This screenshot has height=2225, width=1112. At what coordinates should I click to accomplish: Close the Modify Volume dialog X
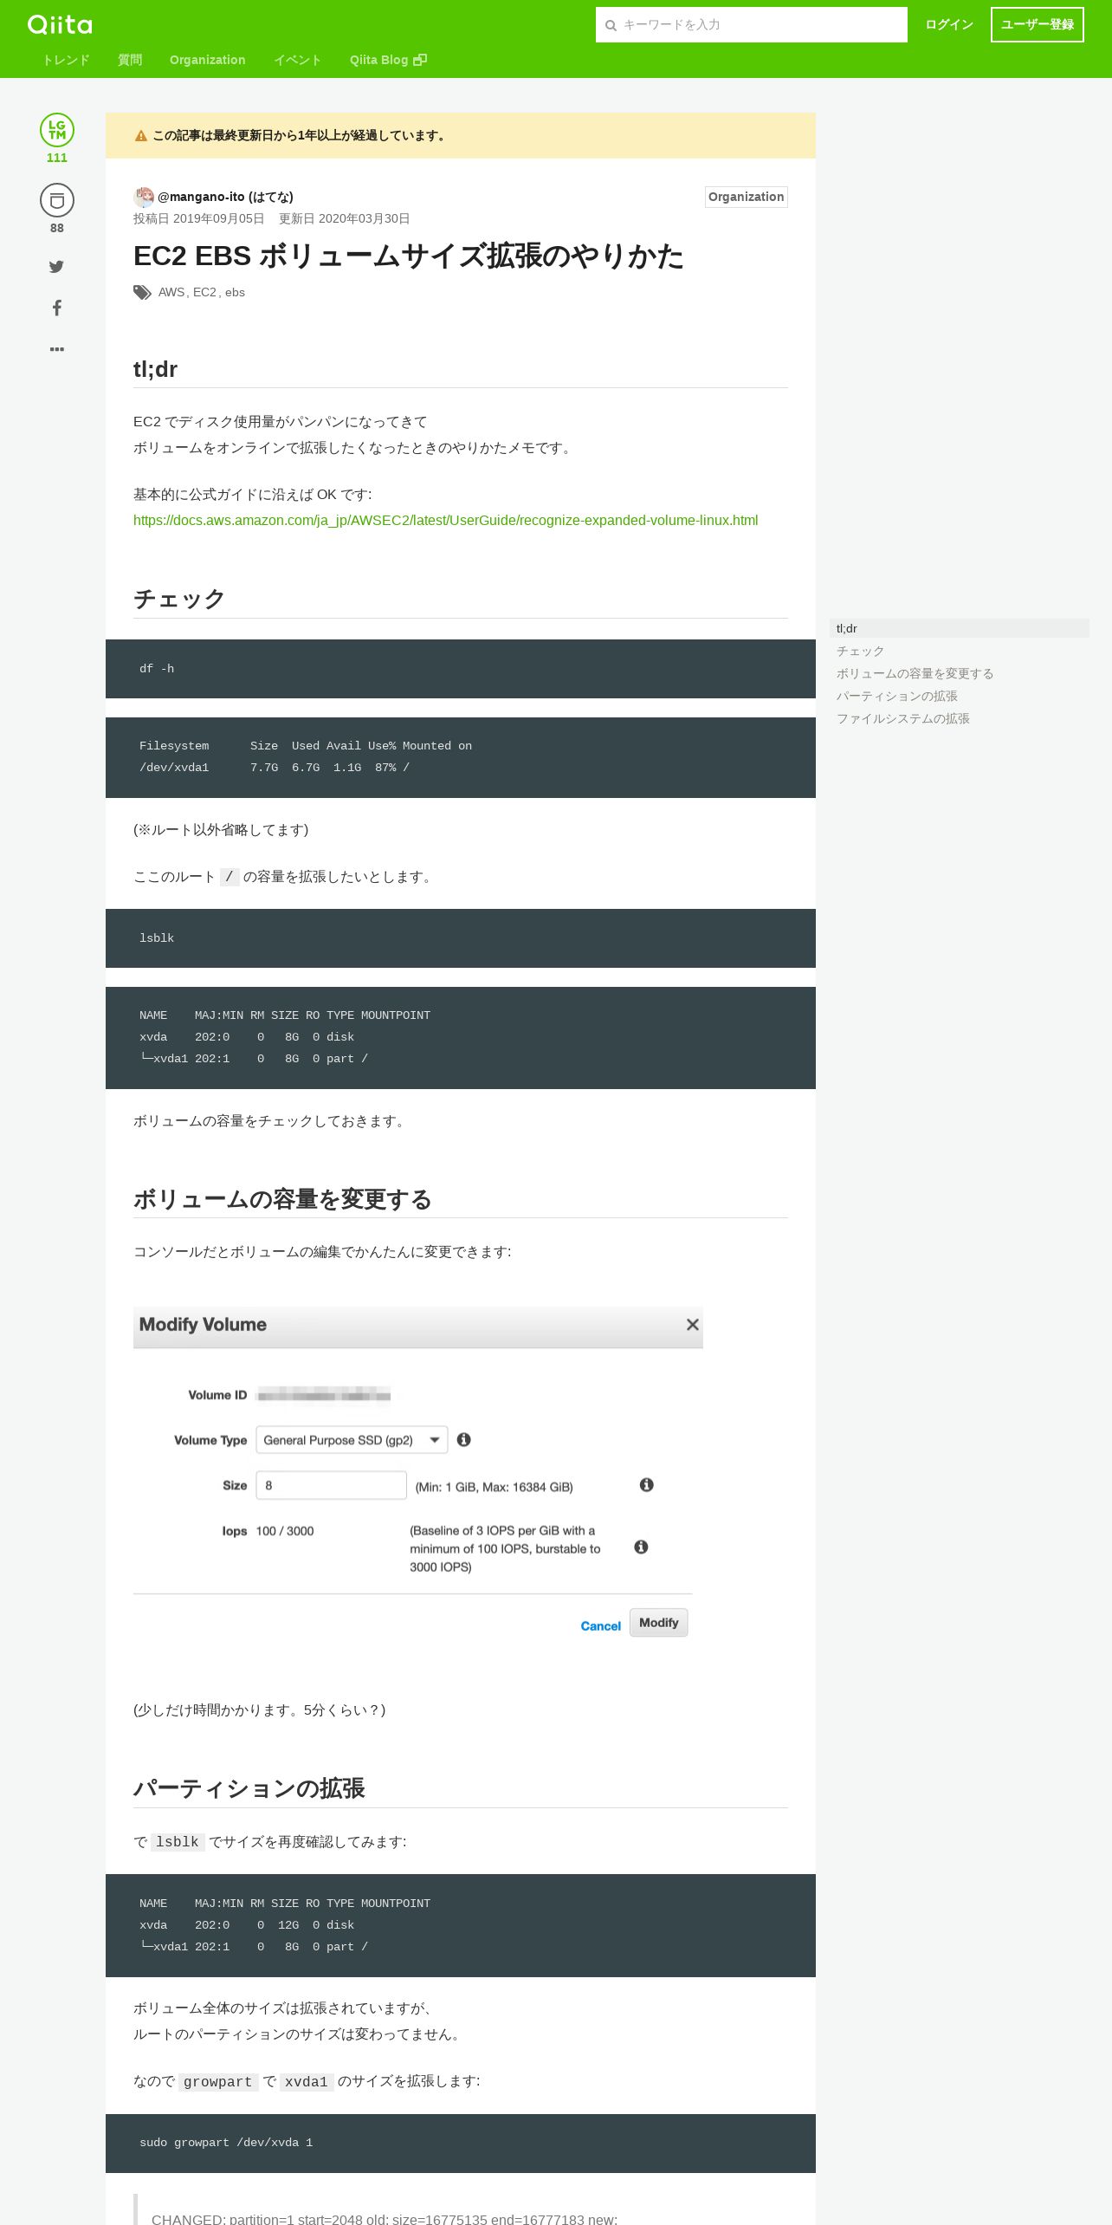pos(692,1325)
